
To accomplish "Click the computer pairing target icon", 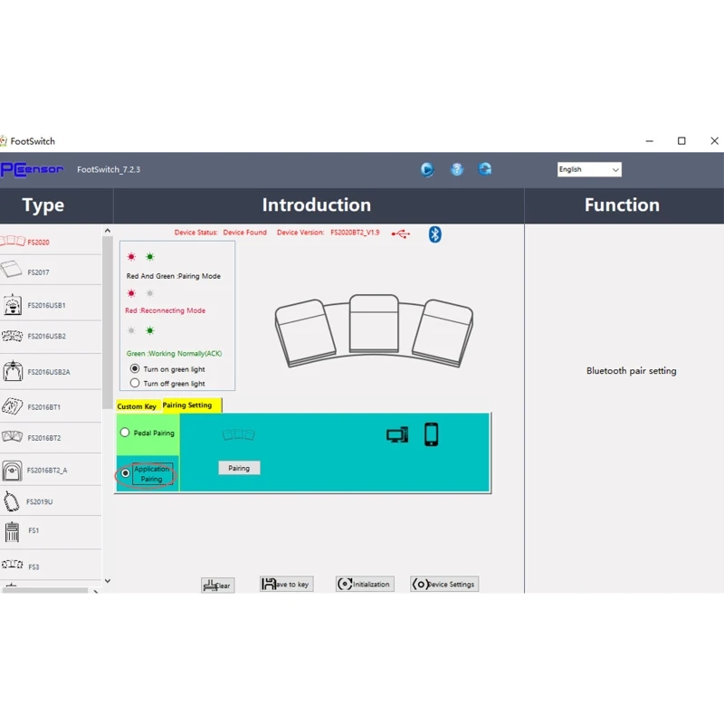I will point(397,434).
